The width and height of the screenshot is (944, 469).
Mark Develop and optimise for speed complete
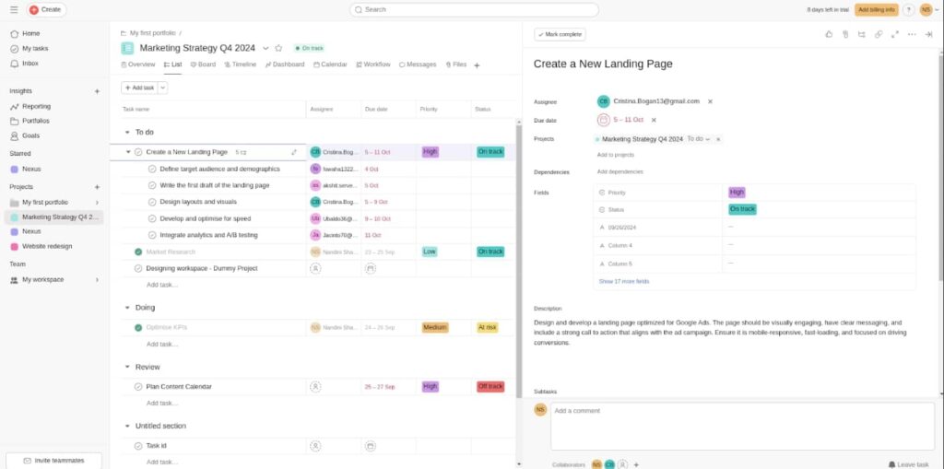(x=152, y=218)
